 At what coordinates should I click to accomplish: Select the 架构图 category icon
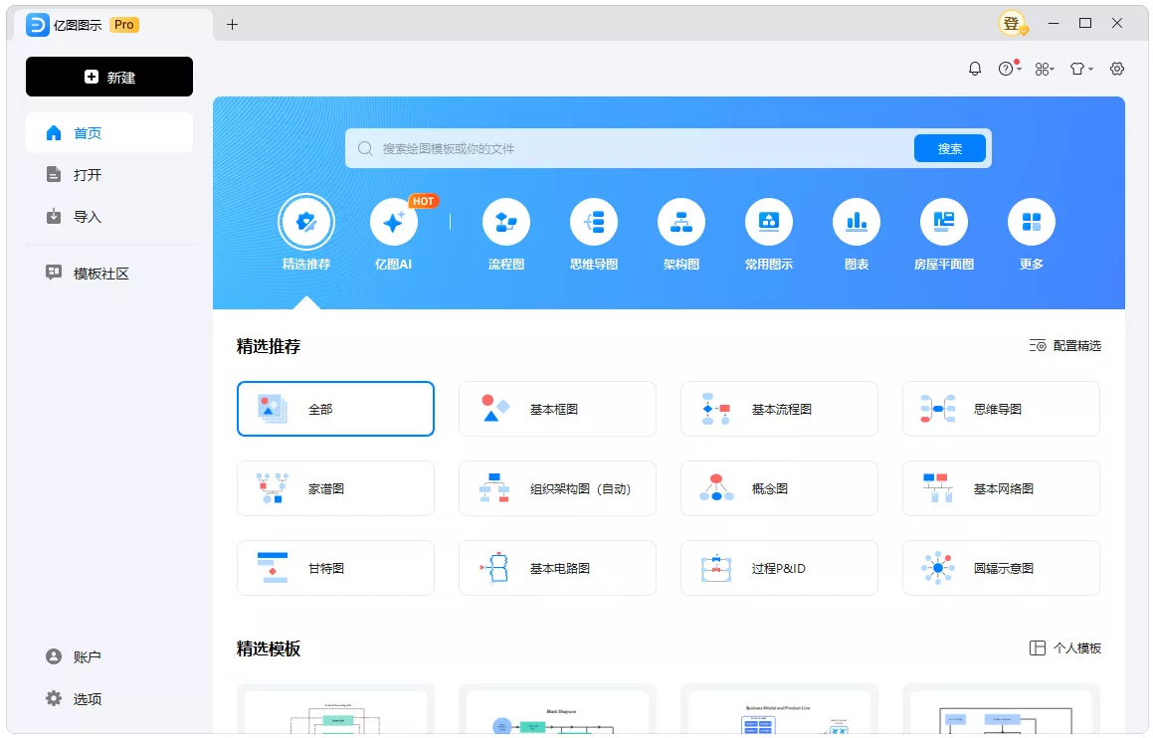(681, 222)
